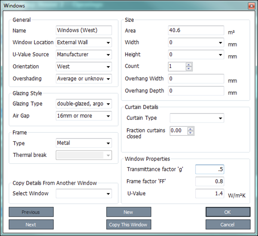Expand the Width dropdown
Image resolution: width=258 pixels, height=236 pixels.
click(x=196, y=43)
